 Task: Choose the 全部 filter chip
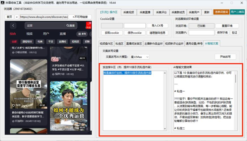pyautogui.click(x=14, y=42)
